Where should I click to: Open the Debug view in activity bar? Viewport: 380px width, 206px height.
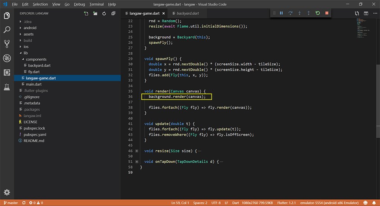(7, 58)
